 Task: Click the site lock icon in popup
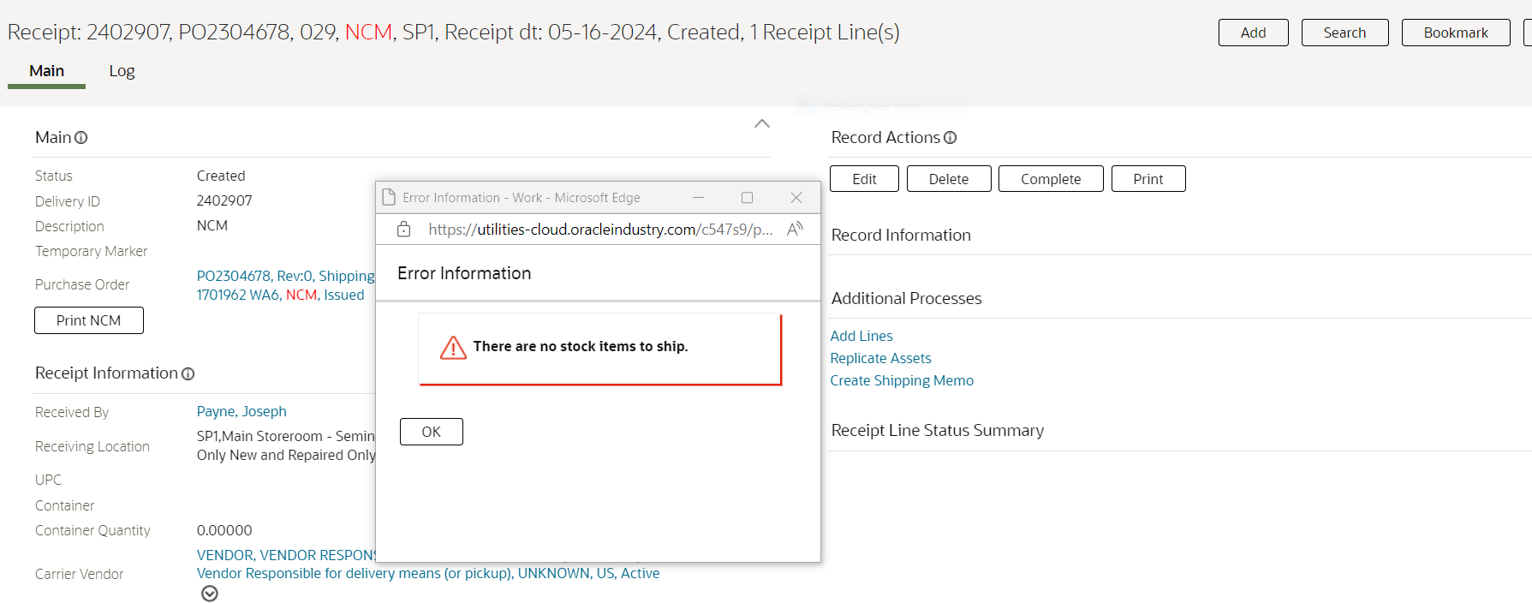coord(404,230)
